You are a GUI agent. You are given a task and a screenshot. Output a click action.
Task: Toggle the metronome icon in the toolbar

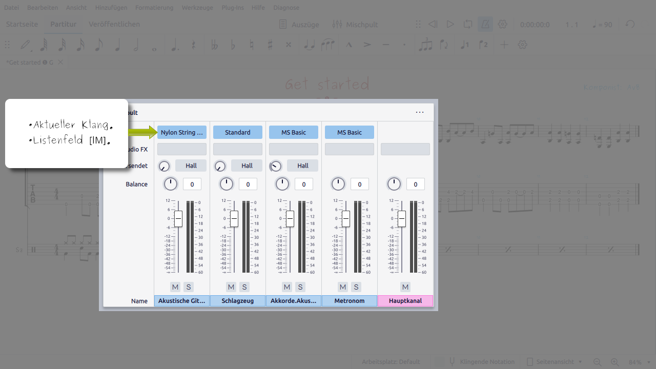485,24
